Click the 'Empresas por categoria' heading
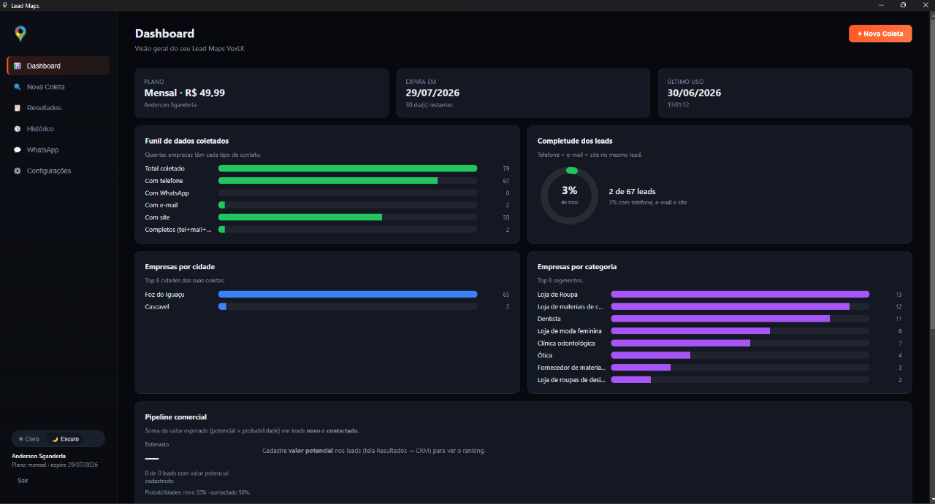Viewport: 935px width, 504px height. click(577, 267)
